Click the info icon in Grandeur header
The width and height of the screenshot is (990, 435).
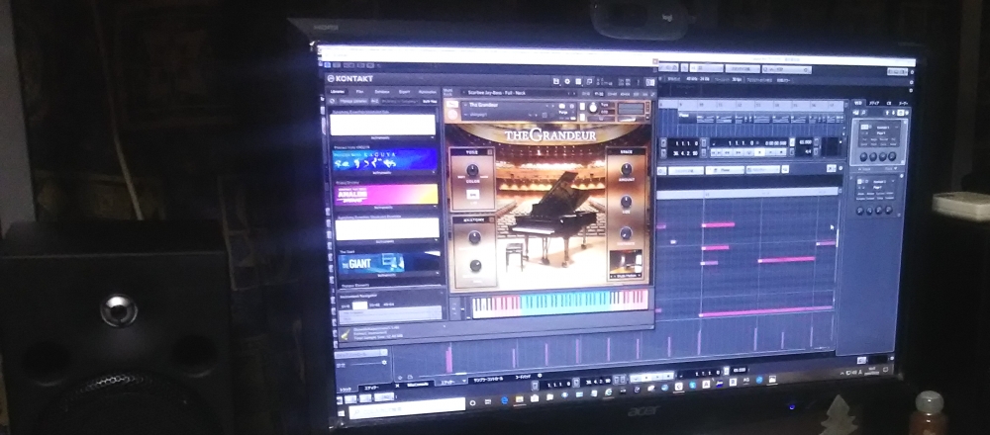571,106
